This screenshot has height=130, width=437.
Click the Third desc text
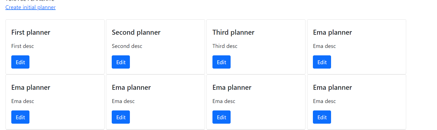click(225, 46)
